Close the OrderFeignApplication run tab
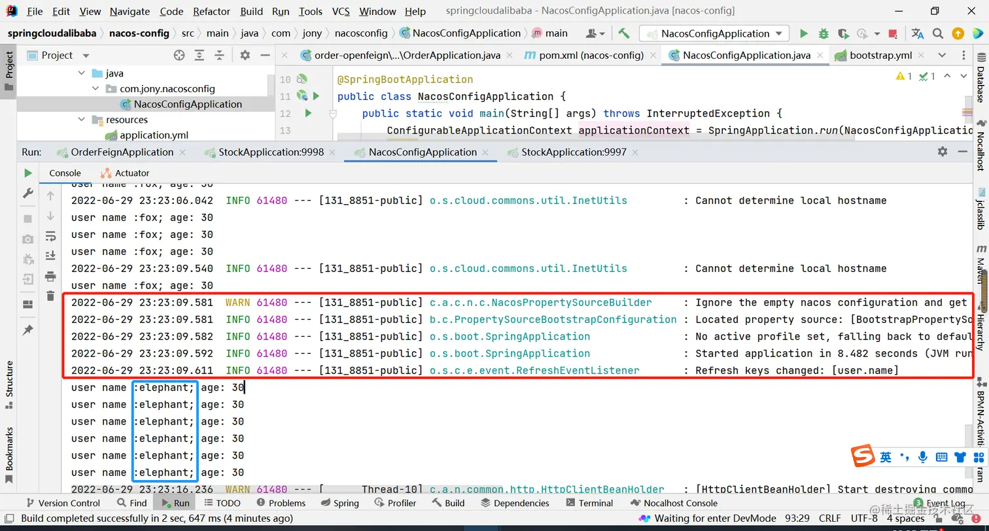The width and height of the screenshot is (989, 531). (x=182, y=152)
